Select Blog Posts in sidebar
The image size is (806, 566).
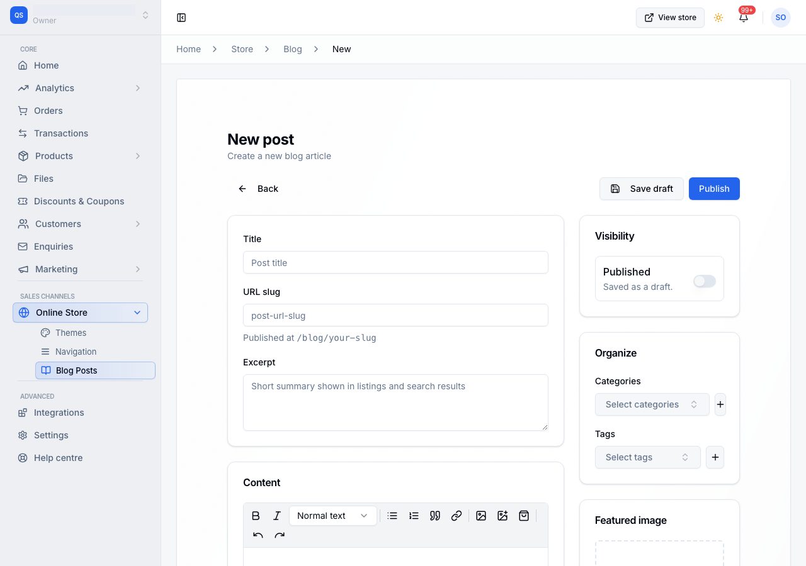click(x=95, y=370)
